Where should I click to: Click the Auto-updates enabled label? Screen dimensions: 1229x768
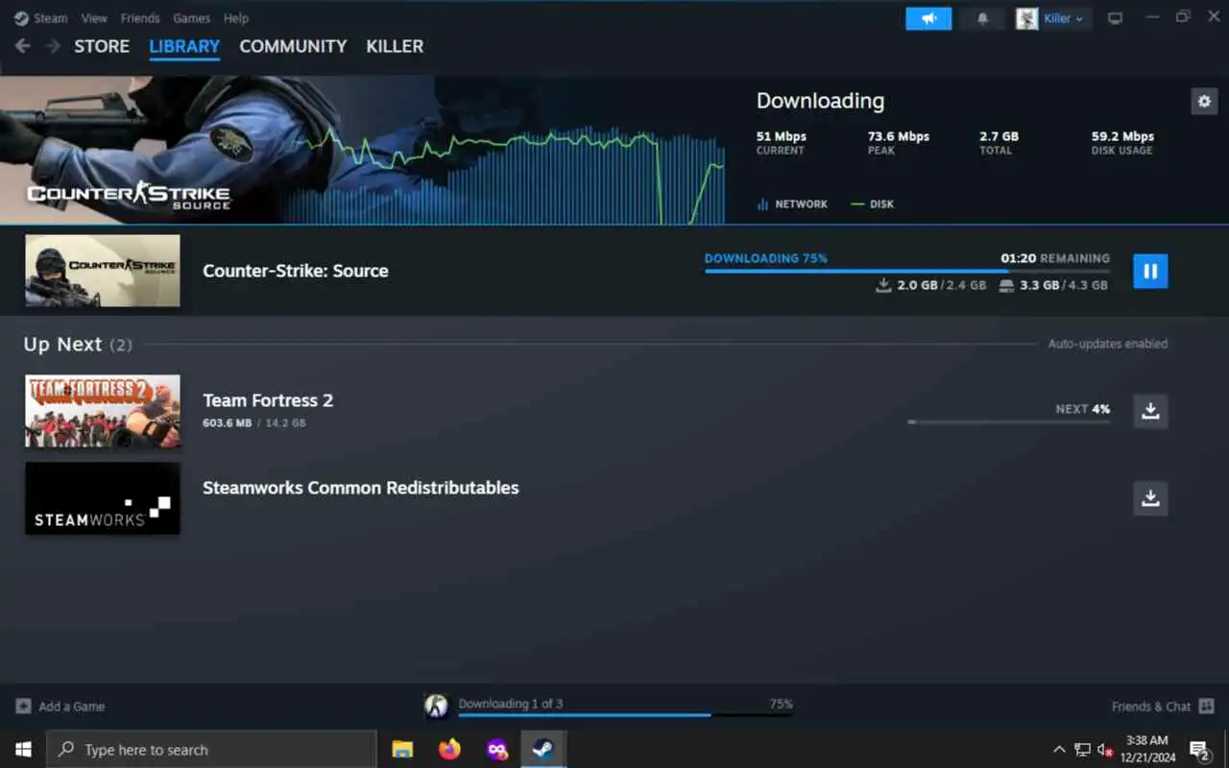(1108, 344)
